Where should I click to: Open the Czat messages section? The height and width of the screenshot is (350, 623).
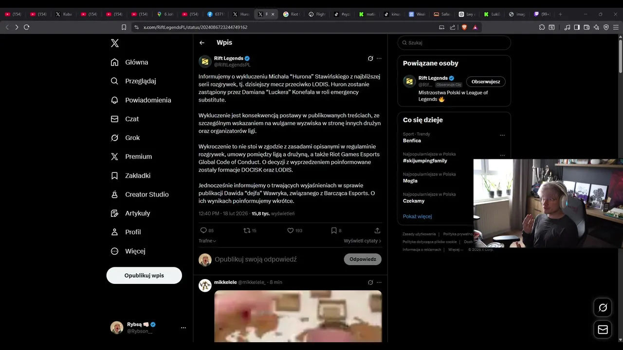tap(125, 119)
